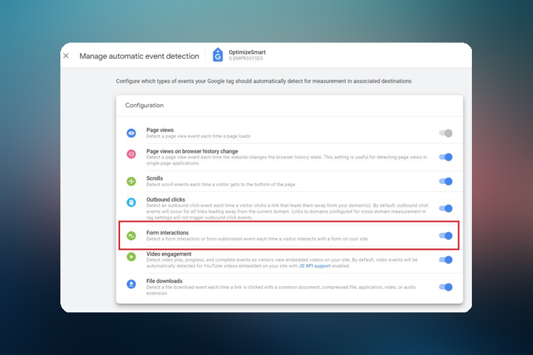Click the OptimizeSmart tag name
533x355 pixels.
point(247,53)
